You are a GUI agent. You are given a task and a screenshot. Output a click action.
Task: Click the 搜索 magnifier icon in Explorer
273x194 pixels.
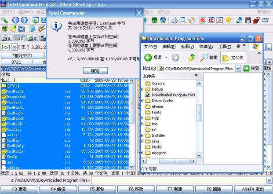coord(204,57)
